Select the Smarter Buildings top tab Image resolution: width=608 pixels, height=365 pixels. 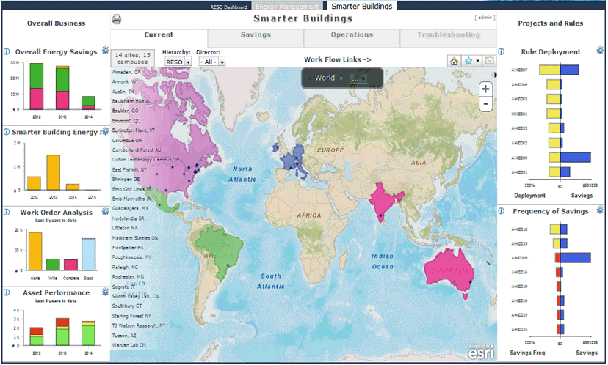tap(361, 6)
